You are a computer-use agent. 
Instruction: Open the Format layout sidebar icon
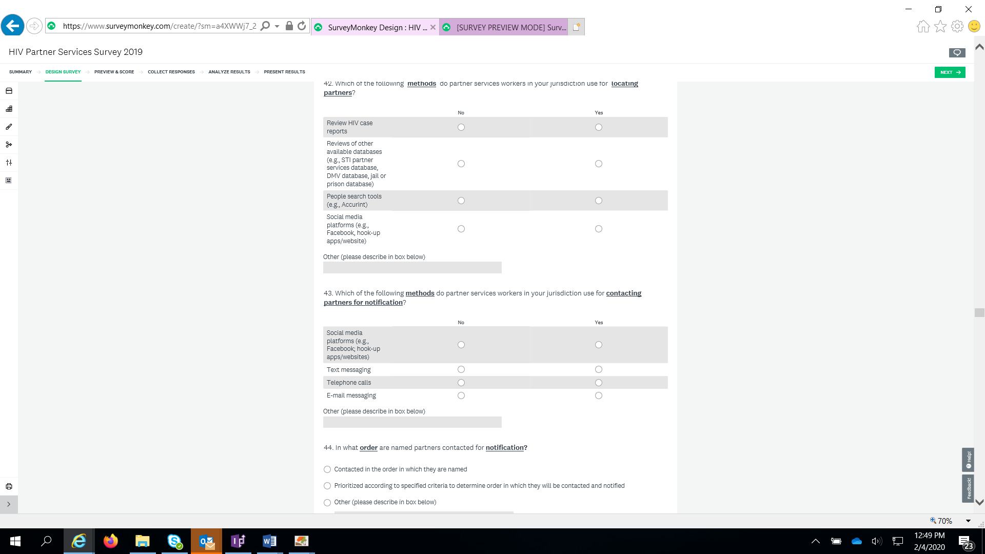coord(9,181)
